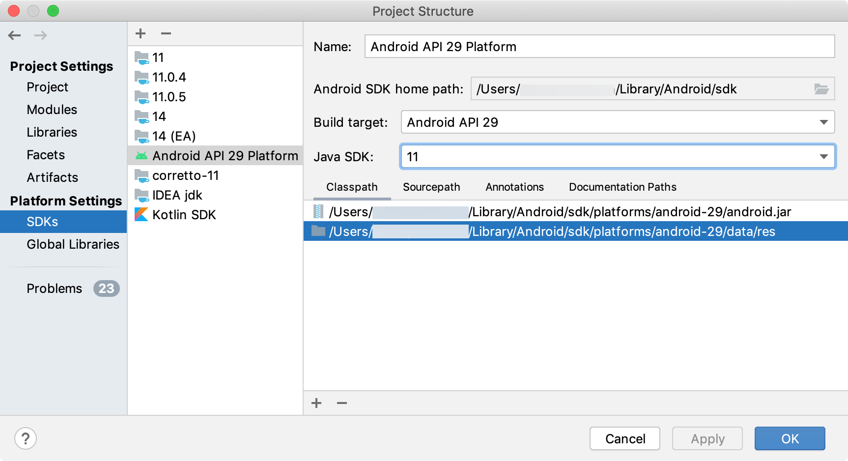Select the android-29/data/res classpath row
The height and width of the screenshot is (461, 848).
click(576, 231)
